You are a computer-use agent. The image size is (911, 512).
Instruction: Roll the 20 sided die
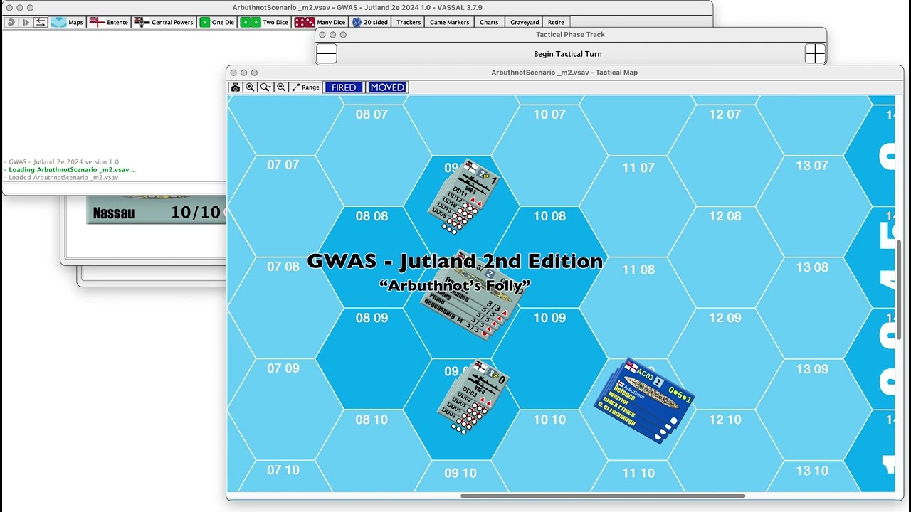pyautogui.click(x=370, y=22)
